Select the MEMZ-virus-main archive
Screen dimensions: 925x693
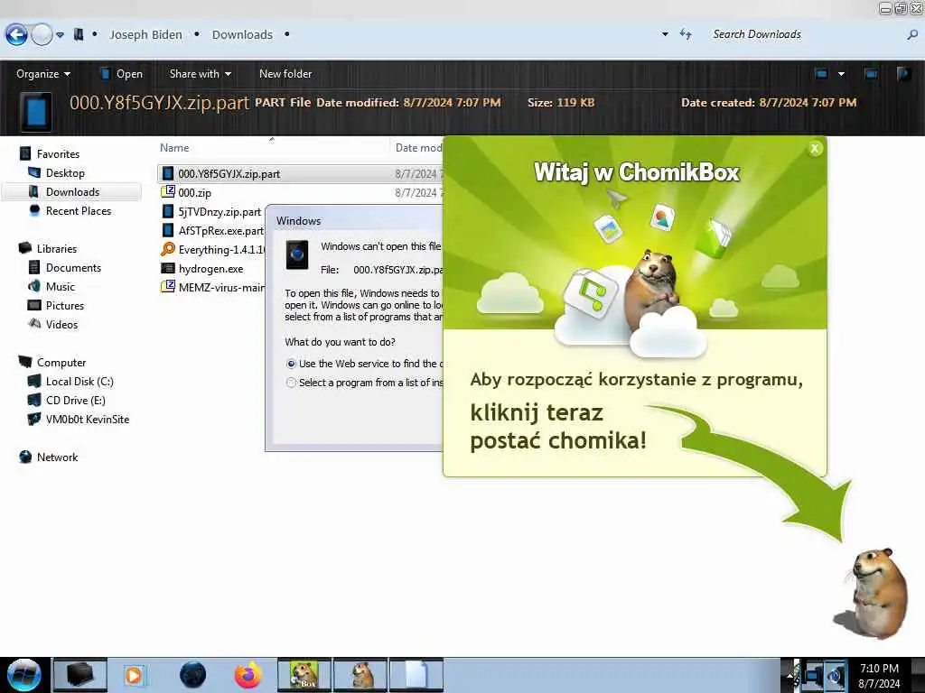221,288
